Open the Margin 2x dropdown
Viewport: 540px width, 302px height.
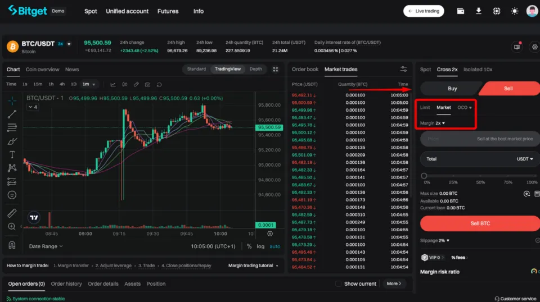click(433, 123)
